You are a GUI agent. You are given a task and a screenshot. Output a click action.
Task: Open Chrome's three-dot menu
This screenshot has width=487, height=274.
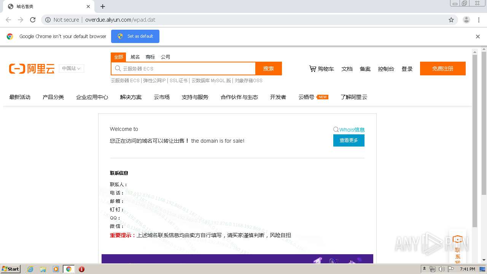[x=479, y=20]
